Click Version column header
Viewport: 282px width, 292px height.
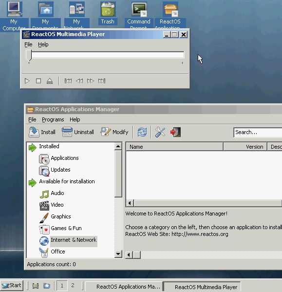pyautogui.click(x=245, y=147)
